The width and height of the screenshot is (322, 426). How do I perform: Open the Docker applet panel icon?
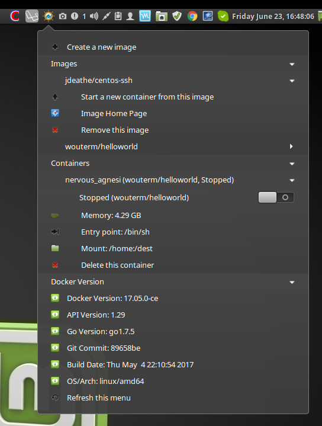click(x=49, y=17)
